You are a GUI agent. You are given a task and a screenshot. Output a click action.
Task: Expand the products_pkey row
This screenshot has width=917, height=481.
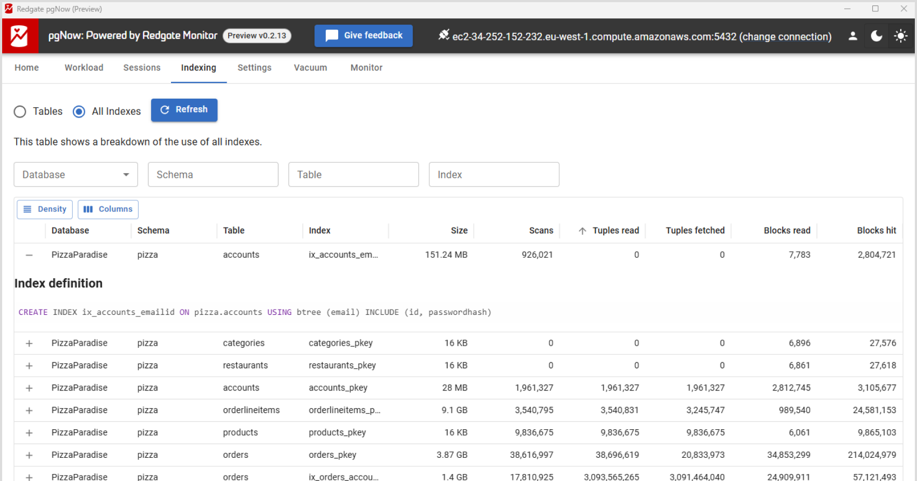click(29, 433)
